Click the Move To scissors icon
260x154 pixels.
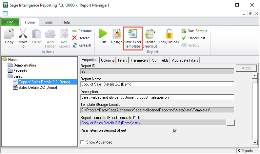click(x=23, y=33)
